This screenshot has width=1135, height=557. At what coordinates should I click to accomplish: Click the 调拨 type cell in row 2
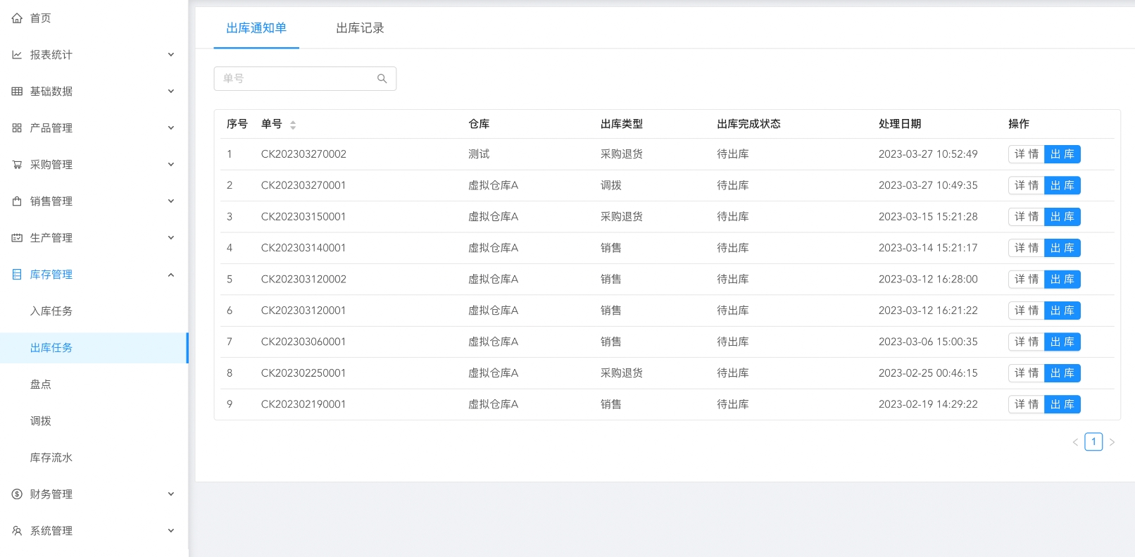pyautogui.click(x=611, y=185)
